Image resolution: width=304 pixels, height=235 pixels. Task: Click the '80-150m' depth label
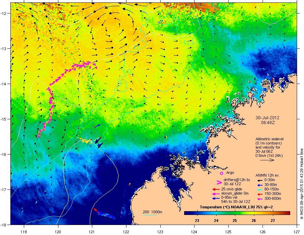tap(272, 189)
